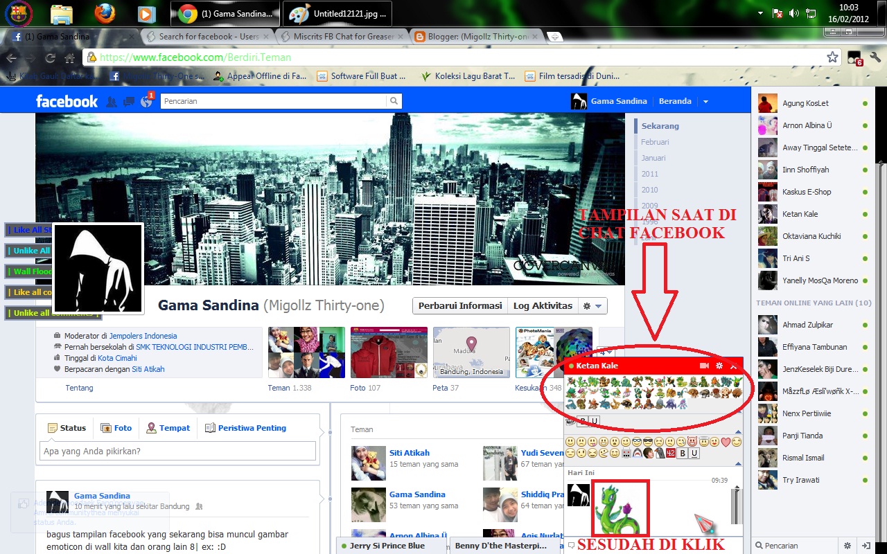Show hidden system tray icons arrow
This screenshot has width=887, height=554.
[760, 13]
